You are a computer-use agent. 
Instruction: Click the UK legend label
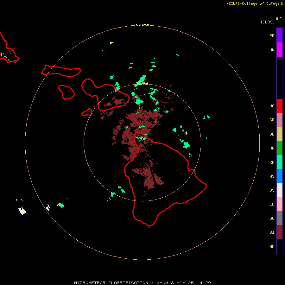272,50
